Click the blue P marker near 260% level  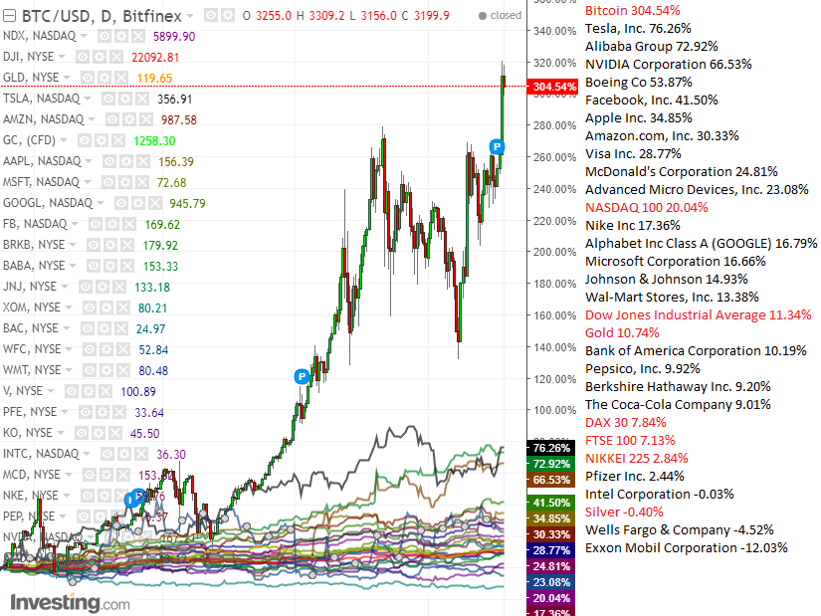click(497, 146)
